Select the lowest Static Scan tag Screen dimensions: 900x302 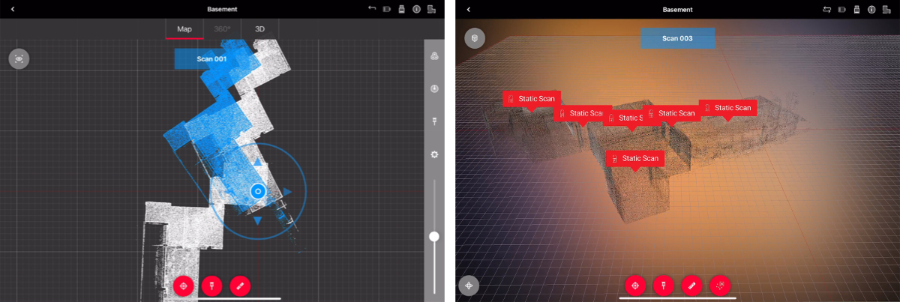pyautogui.click(x=635, y=158)
